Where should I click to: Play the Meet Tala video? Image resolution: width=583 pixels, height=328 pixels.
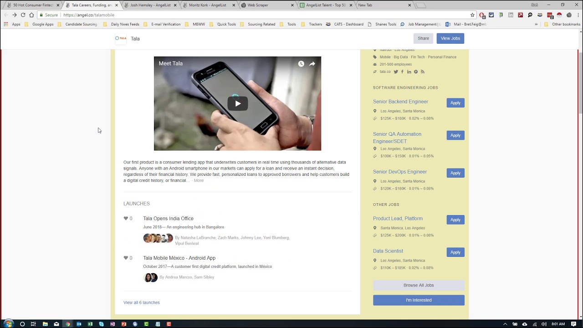(237, 103)
